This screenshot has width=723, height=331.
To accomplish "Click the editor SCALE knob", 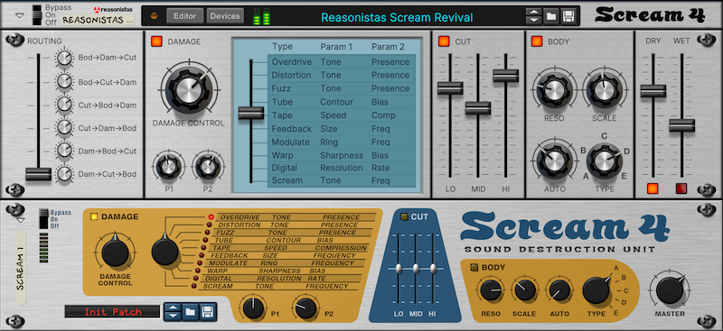I will pyautogui.click(x=604, y=90).
